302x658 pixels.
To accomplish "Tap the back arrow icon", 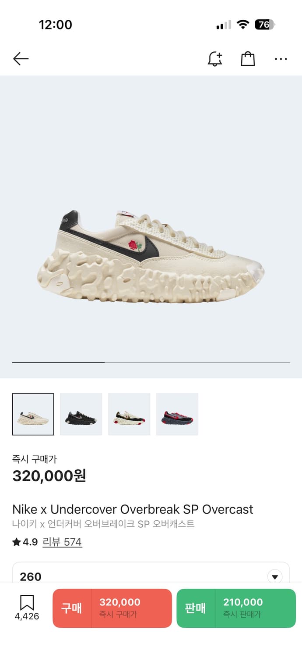I will coord(21,59).
